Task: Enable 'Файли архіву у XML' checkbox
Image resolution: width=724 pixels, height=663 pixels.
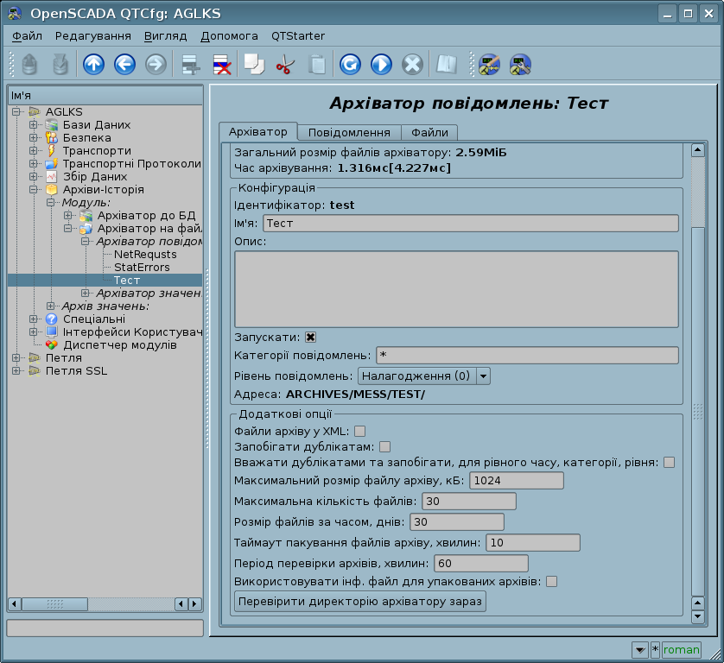Action: [x=359, y=431]
